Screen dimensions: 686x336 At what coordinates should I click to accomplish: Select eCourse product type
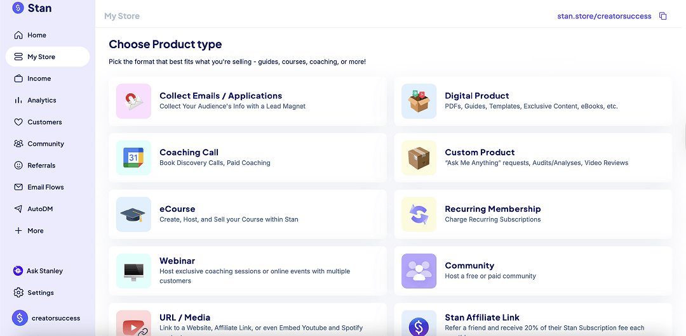point(248,214)
